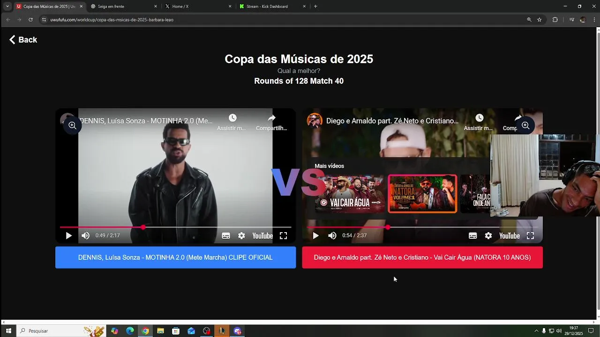This screenshot has width=600, height=337.
Task: Close the Stream - Kick Dashboard tab
Action: pos(304,7)
